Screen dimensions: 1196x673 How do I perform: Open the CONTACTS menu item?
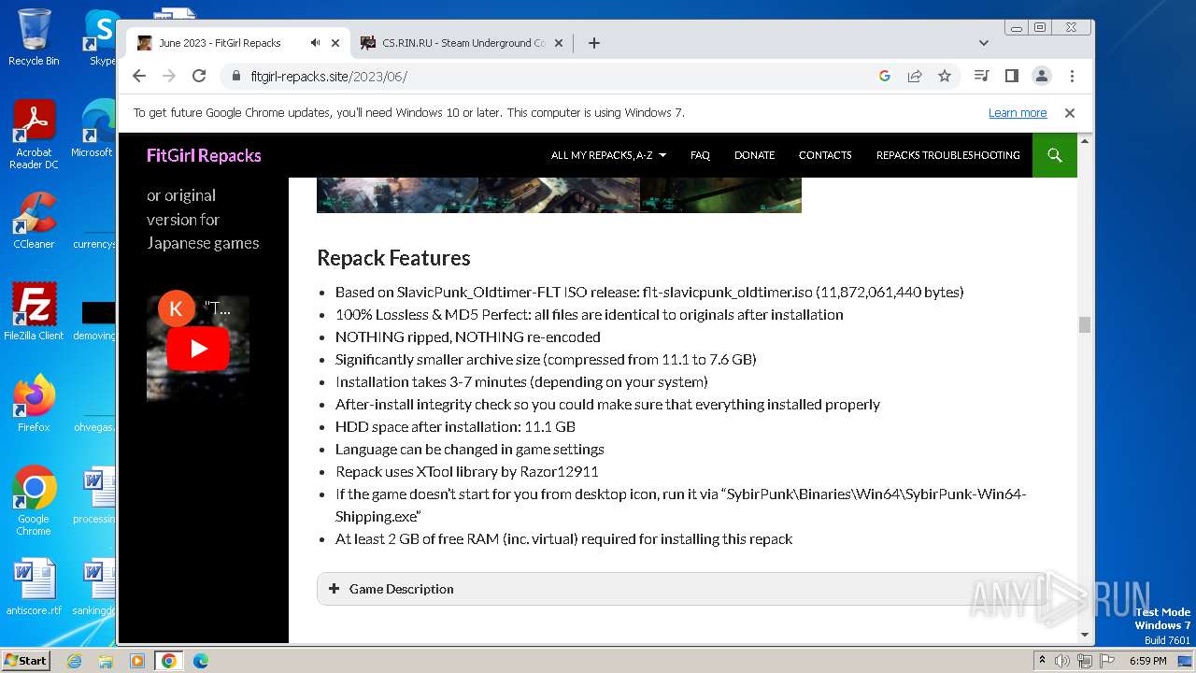coord(825,155)
